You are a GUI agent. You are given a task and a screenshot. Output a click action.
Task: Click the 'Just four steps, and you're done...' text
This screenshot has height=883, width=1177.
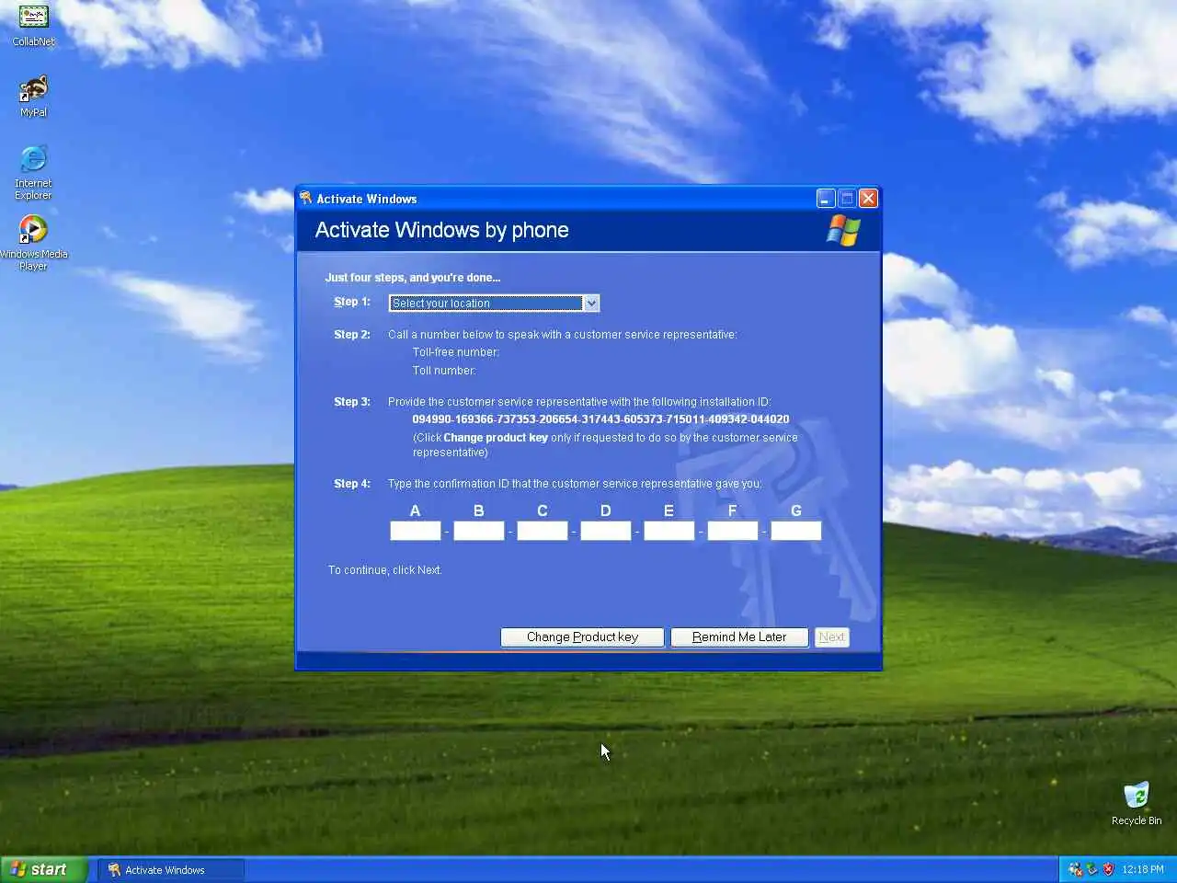click(413, 278)
